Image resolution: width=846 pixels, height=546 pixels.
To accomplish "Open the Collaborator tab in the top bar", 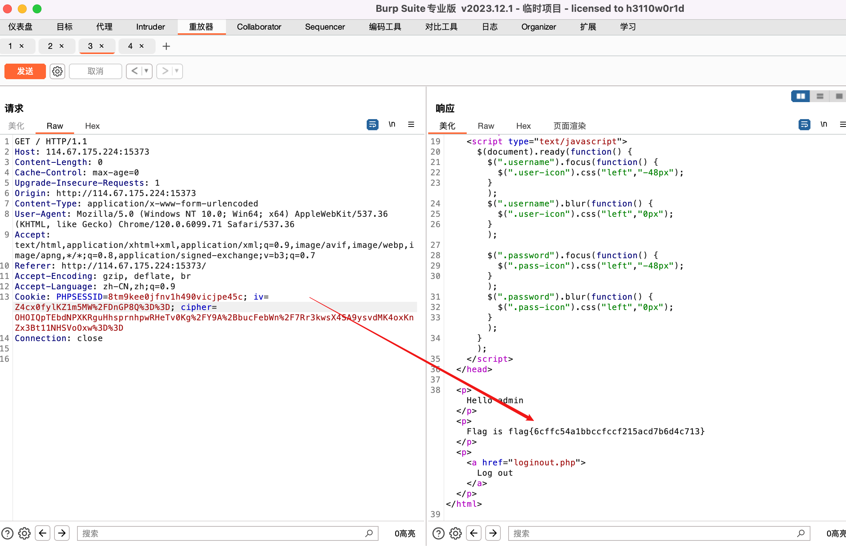I will (259, 27).
